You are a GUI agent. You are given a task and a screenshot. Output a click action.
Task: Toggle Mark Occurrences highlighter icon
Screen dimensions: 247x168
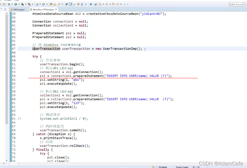click(71, 4)
